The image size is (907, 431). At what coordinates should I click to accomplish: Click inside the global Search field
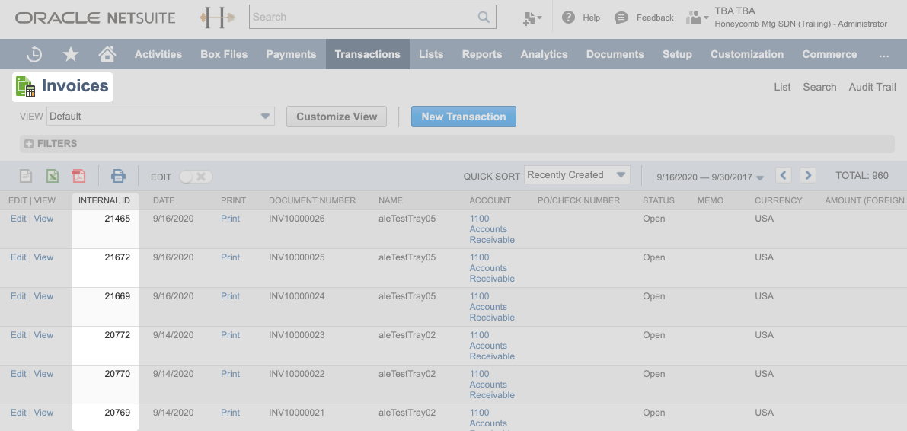[364, 17]
